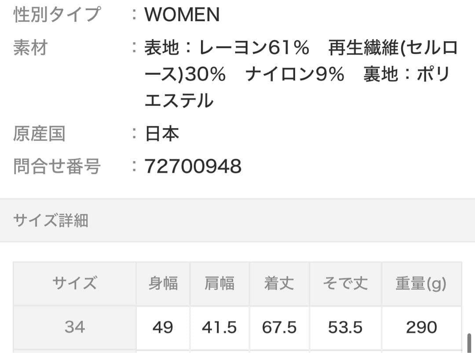Click the 重量(g) column header

click(421, 284)
